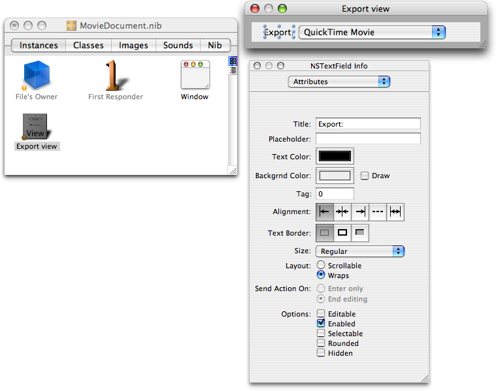
Task: Enable the Editable option
Action: tap(321, 313)
